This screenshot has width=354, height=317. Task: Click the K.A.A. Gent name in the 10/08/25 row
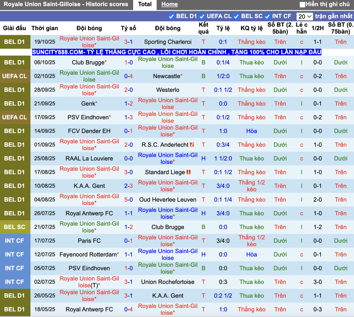[89, 186]
